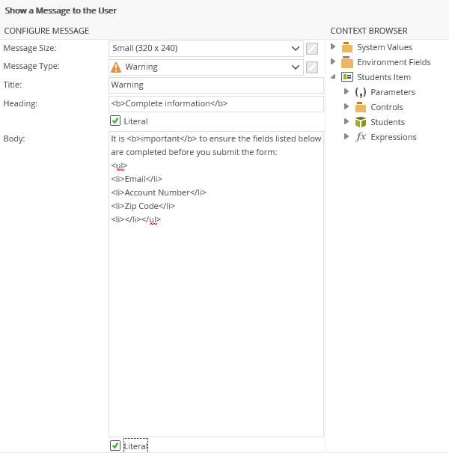449x453 pixels.
Task: Click the Students Item view icon
Action: (x=346, y=77)
